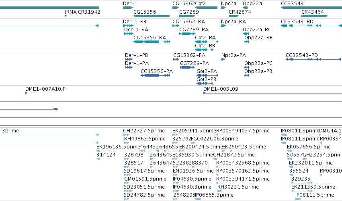Click EST EK232011.5prime

[311, 163]
